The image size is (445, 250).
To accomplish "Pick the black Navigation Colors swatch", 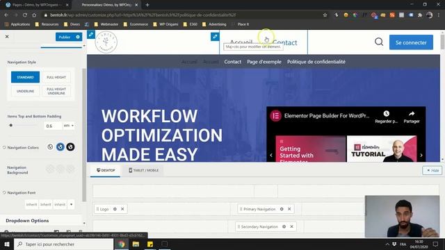I will coord(70,147).
